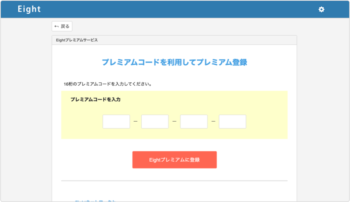
Task: Click the first premium code input box
Action: tap(116, 122)
